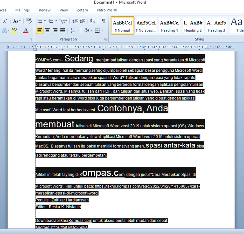Screen dimensions: 244x234
Task: Click the Change Case Aa icon
Action: tap(16, 21)
